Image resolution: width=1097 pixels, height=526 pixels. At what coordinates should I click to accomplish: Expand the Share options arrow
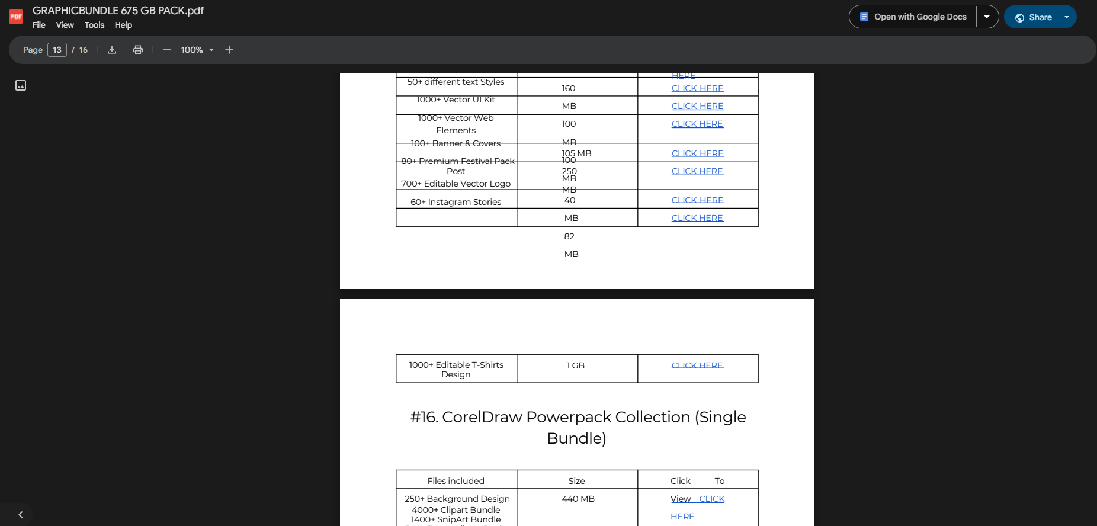1067,17
